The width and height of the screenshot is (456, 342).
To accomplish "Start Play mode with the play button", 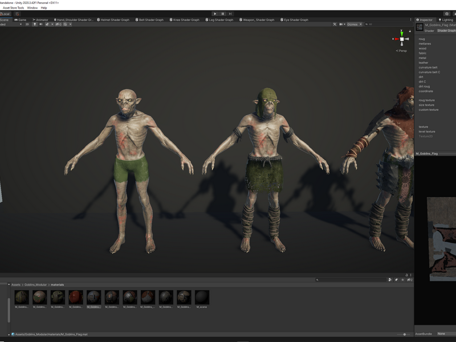I will (x=215, y=14).
